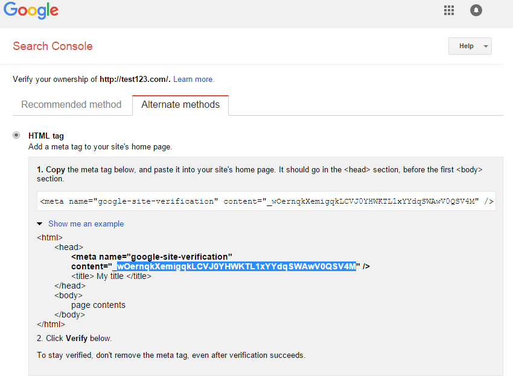Click the page contents text in example

pos(98,305)
